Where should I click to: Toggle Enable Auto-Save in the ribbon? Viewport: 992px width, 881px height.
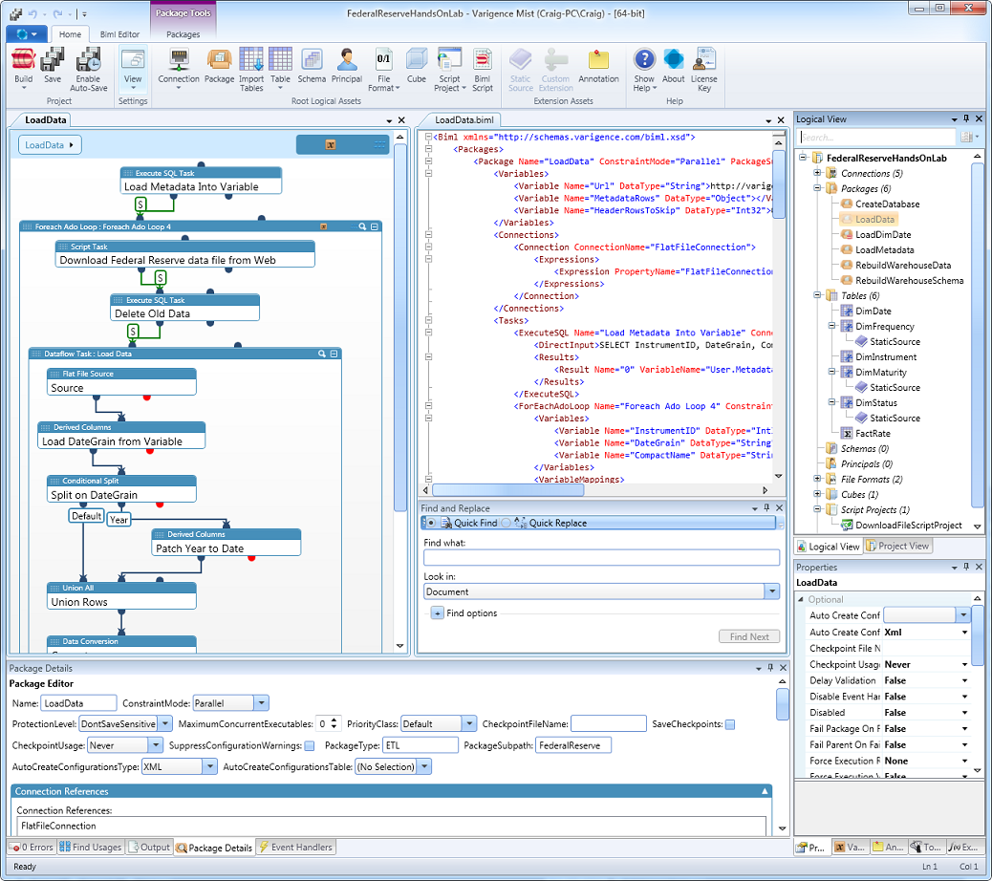click(x=88, y=70)
